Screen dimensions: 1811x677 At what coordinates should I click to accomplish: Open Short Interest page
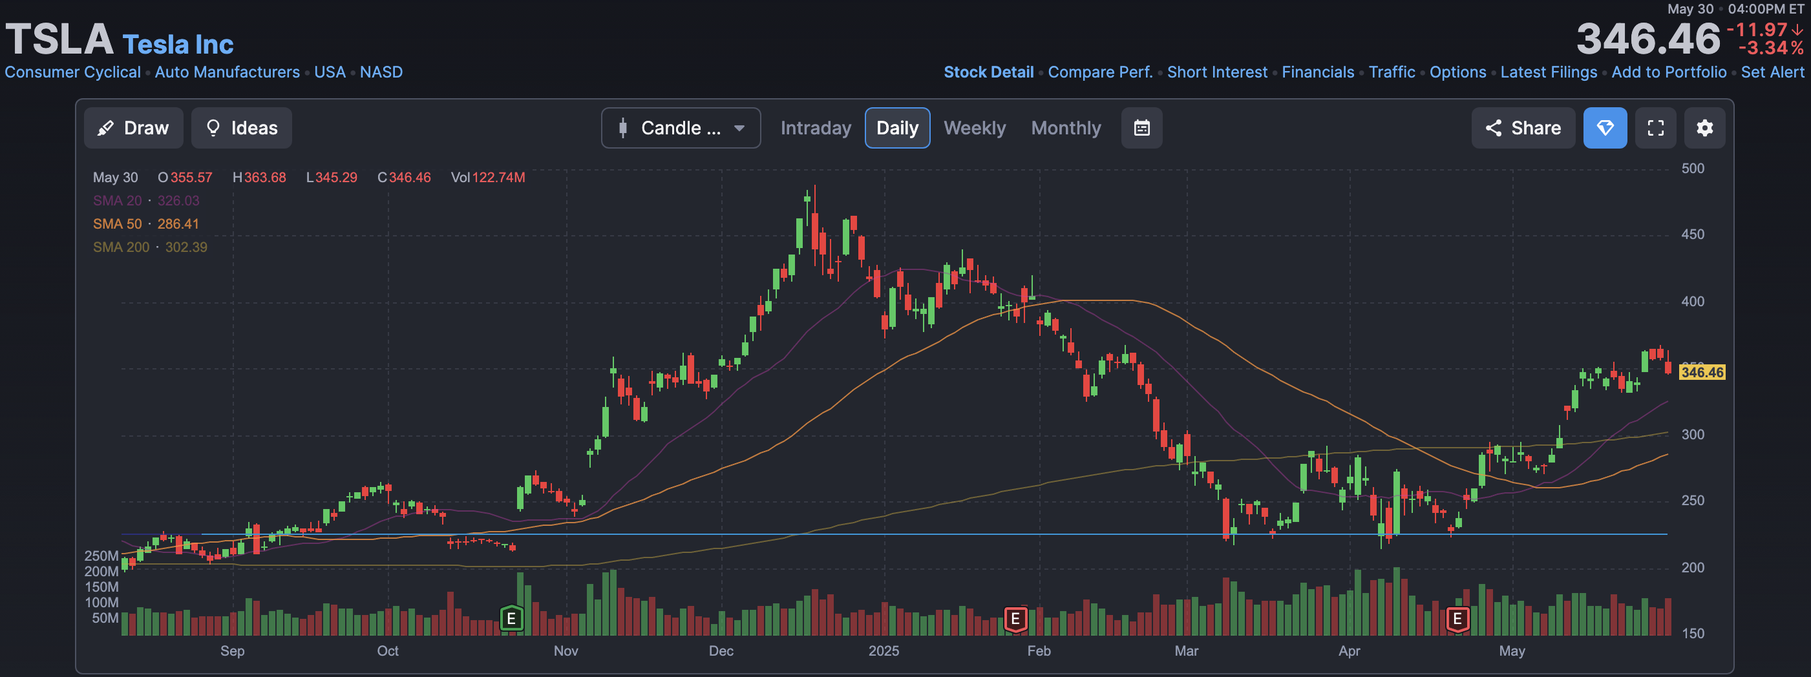1217,72
